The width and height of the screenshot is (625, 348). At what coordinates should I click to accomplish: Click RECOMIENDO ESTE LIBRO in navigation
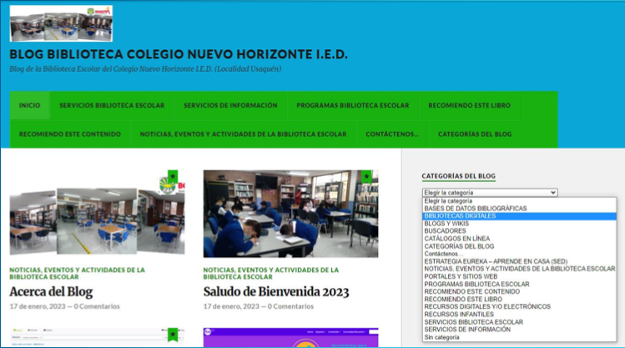(469, 106)
